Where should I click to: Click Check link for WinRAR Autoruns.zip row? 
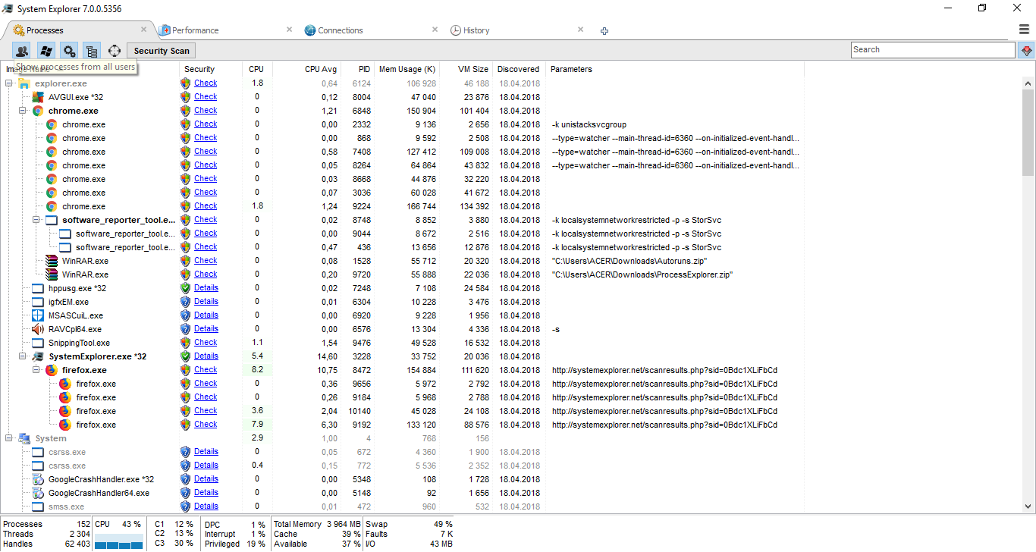[206, 261]
